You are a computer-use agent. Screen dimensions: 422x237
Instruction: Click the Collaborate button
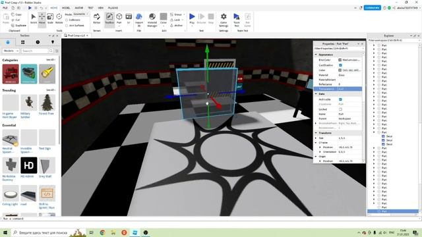(372, 8)
